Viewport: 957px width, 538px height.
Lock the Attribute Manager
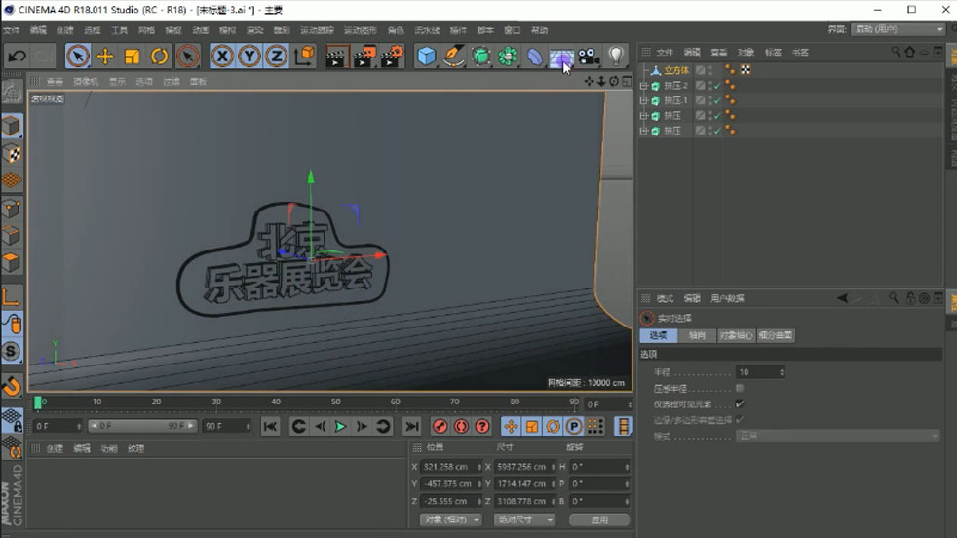tap(910, 298)
